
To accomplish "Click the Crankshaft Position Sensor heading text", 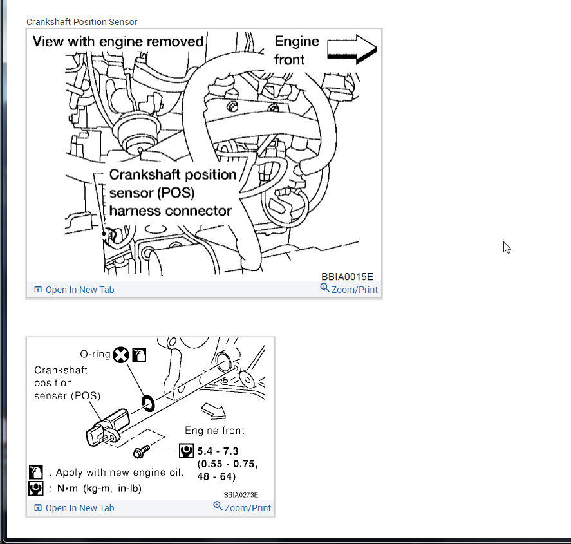I will coord(82,22).
